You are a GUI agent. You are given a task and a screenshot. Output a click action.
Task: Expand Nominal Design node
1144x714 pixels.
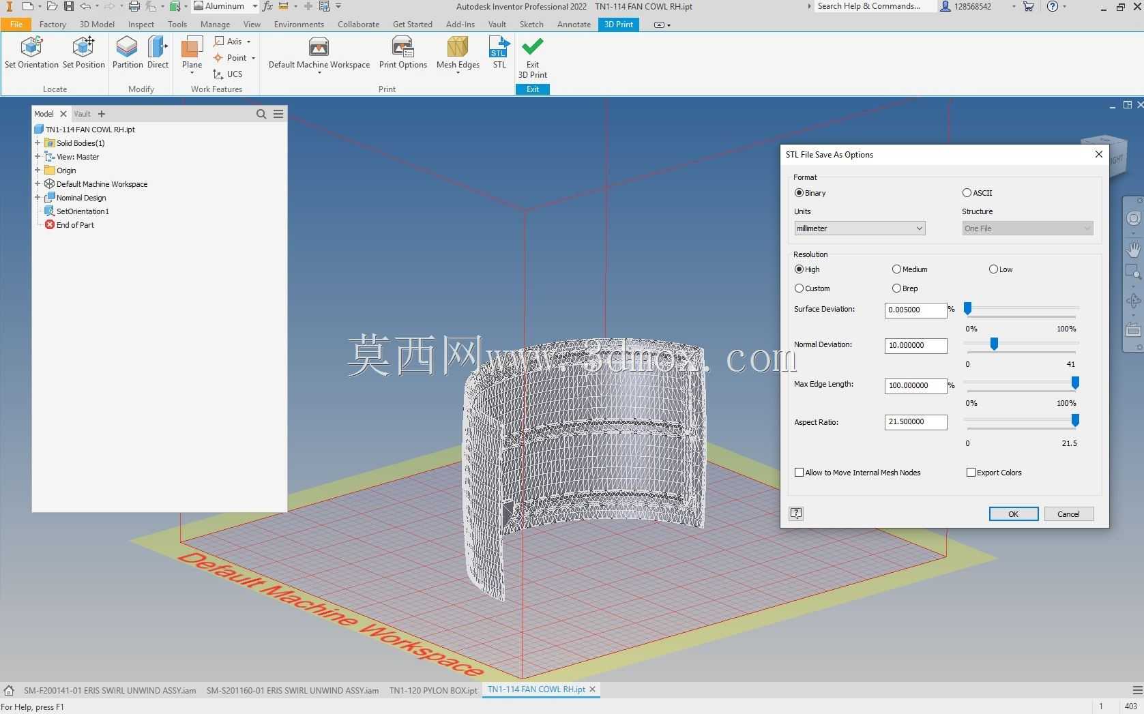click(x=38, y=198)
